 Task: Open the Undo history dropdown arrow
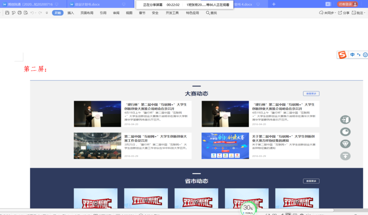[35, 13]
